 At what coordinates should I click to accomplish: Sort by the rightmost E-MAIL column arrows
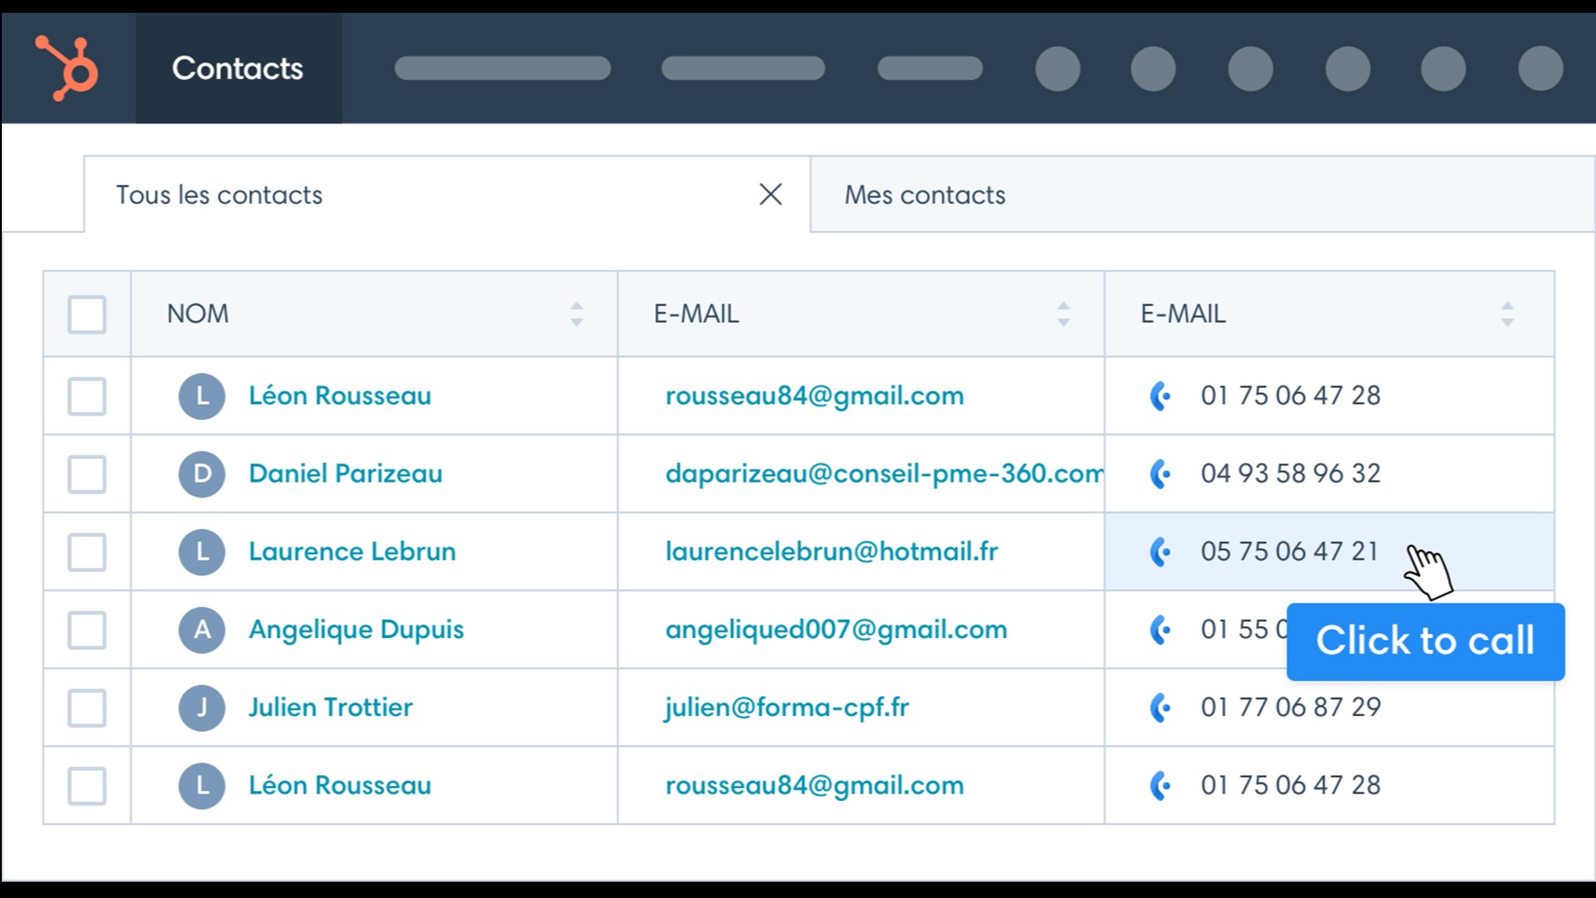coord(1507,314)
